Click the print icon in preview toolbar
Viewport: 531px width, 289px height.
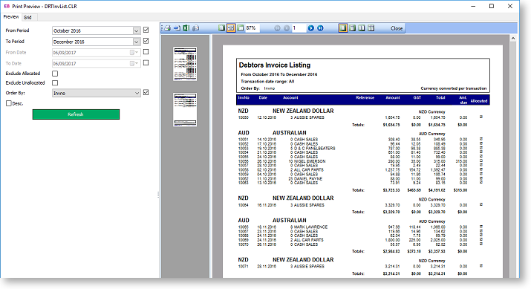click(168, 28)
